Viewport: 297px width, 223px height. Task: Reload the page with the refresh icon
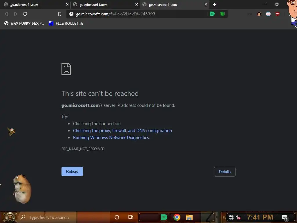tap(25, 14)
